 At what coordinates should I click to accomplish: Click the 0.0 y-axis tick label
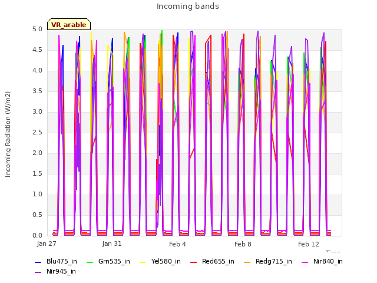37,236
